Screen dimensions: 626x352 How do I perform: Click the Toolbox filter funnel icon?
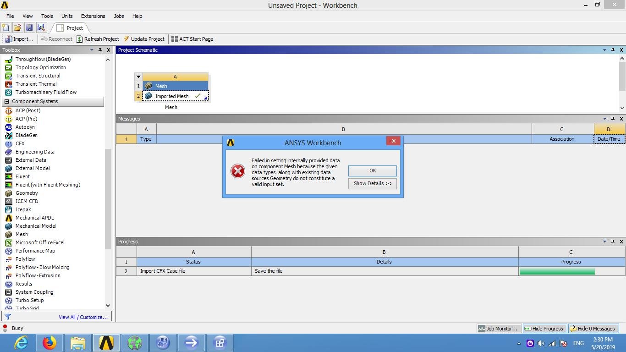(8, 317)
